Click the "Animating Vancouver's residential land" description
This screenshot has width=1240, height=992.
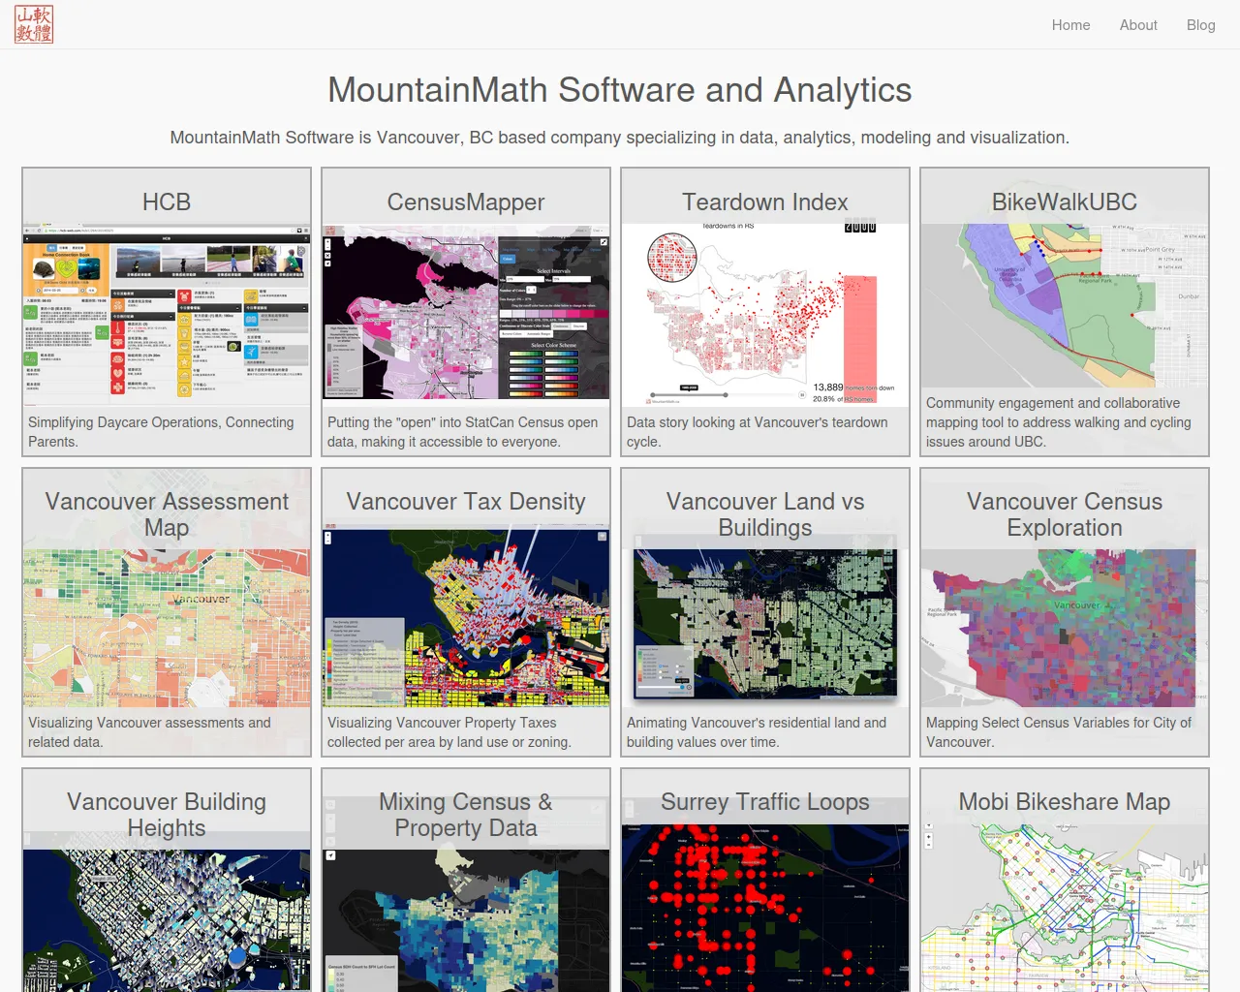pyautogui.click(x=757, y=732)
